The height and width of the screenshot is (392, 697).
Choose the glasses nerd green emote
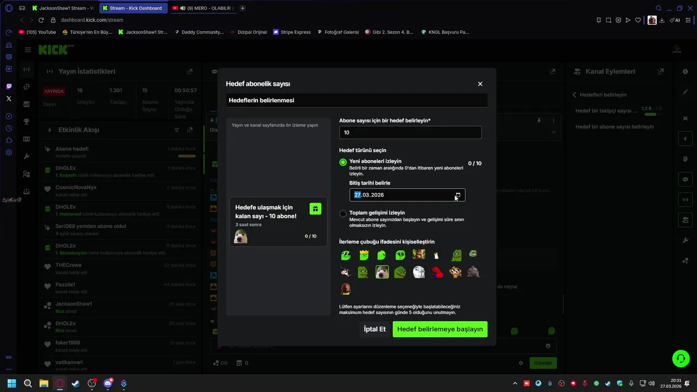[400, 255]
